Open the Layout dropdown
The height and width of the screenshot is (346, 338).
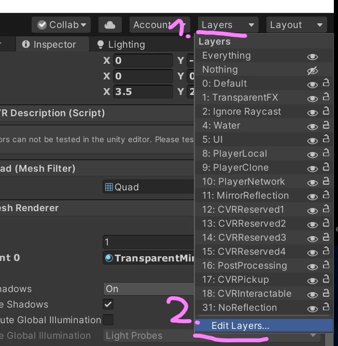pyautogui.click(x=297, y=25)
